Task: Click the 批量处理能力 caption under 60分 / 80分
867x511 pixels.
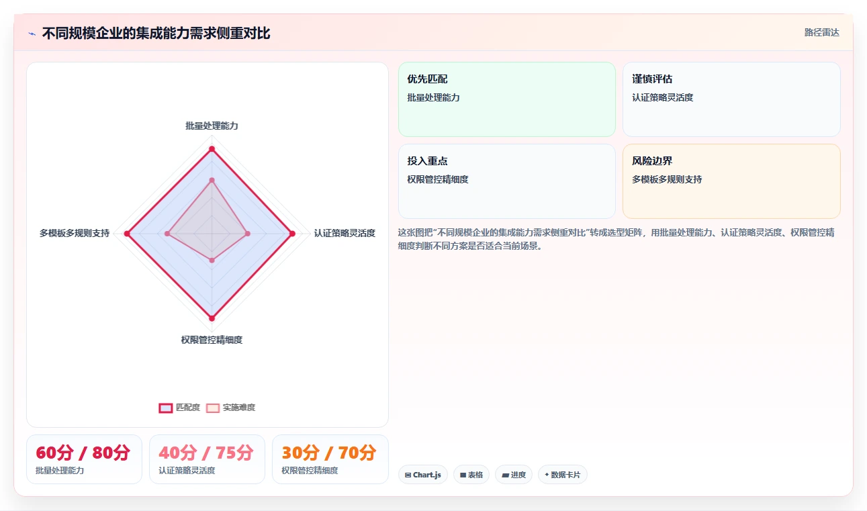Action: [60, 471]
